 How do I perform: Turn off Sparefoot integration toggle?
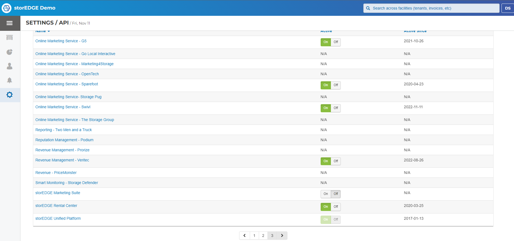click(x=336, y=85)
